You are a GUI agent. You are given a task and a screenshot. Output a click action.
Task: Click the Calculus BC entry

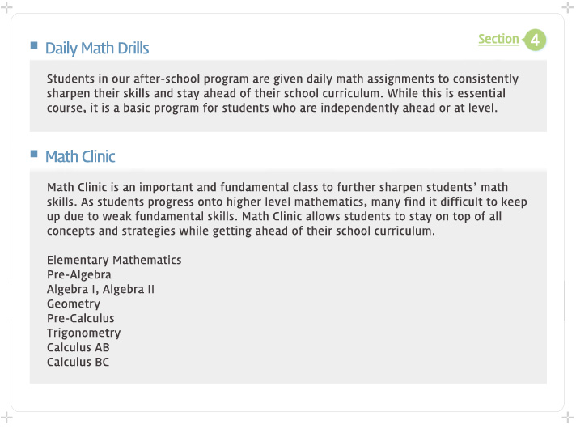click(x=78, y=362)
